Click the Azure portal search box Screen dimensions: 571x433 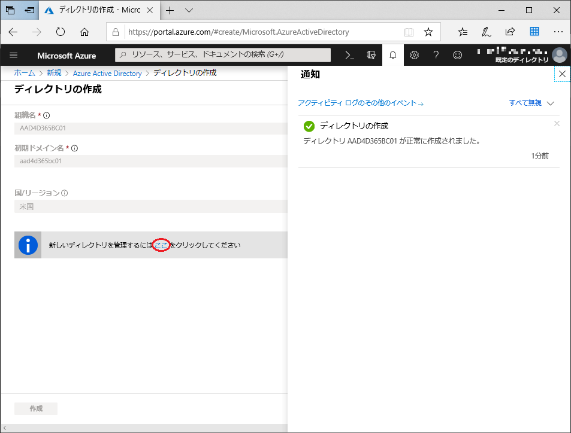(223, 55)
